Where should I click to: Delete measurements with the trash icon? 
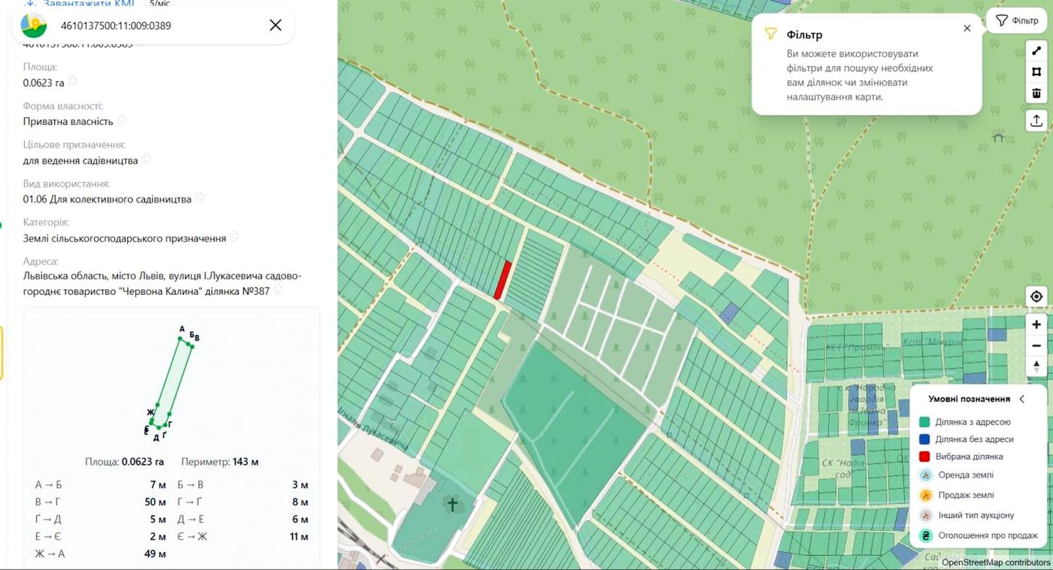click(1036, 93)
